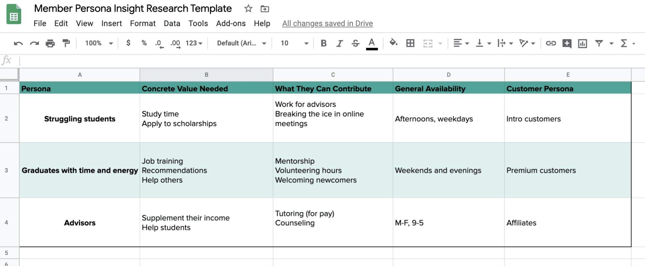
Task: Open the text color picker
Action: [x=372, y=43]
